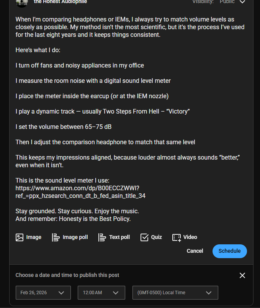Attach a video to the post
This screenshot has height=308, width=260.
(185, 237)
